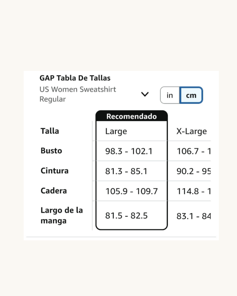Viewport: 237px width, 296px height.
Task: Select the cm unit toggle
Action: (191, 96)
